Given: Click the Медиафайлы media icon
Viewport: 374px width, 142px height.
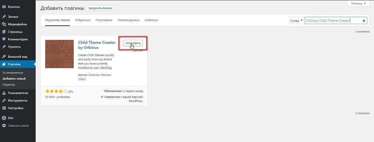Looking at the screenshot, I should 4,24.
